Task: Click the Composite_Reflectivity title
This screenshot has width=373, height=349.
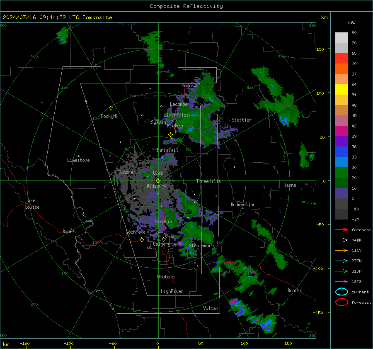Action: (x=186, y=6)
